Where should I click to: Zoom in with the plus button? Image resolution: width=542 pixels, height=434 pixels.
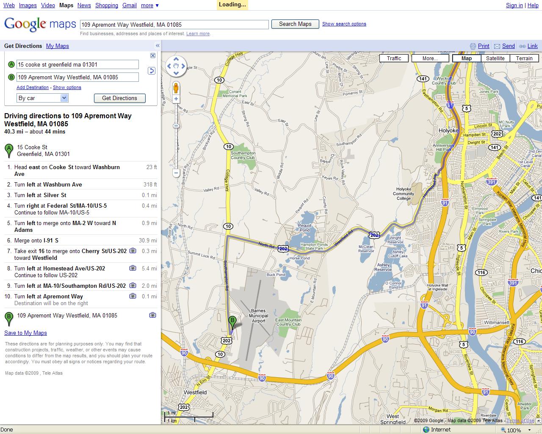tap(176, 99)
